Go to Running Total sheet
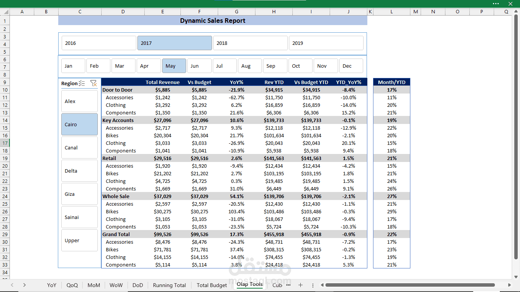 click(169, 285)
